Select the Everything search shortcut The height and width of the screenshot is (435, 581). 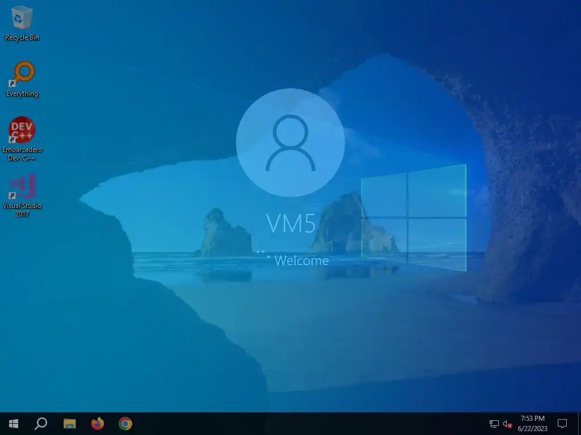click(22, 79)
